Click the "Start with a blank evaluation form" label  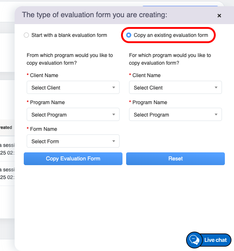pos(69,35)
